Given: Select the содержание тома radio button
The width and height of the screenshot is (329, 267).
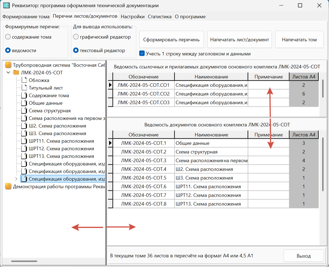Looking at the screenshot, I should [8, 37].
